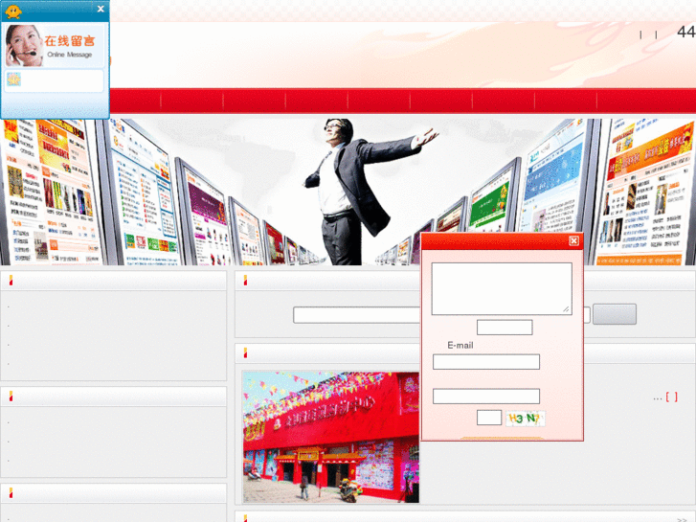
Task: Click the small captcha code input box
Action: pos(489,418)
